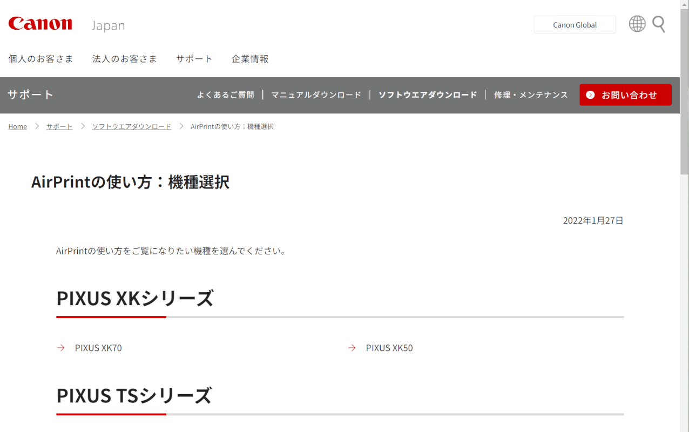Open the PIXUS XK50 link
The width and height of the screenshot is (689, 432).
[389, 348]
